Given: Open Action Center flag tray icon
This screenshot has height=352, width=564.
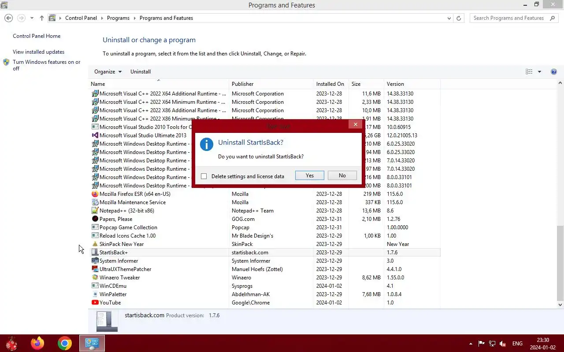Looking at the screenshot, I should tap(482, 344).
